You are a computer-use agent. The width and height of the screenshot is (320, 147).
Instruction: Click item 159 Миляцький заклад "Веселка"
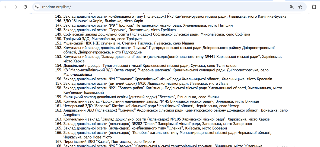[x=141, y=97]
